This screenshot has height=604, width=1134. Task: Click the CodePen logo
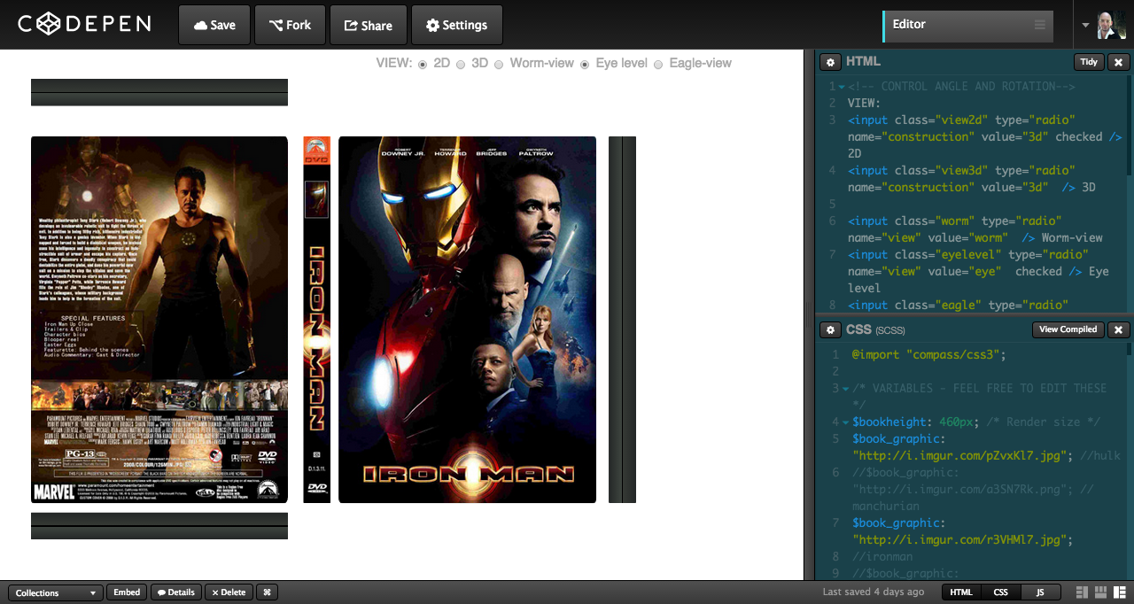[84, 24]
